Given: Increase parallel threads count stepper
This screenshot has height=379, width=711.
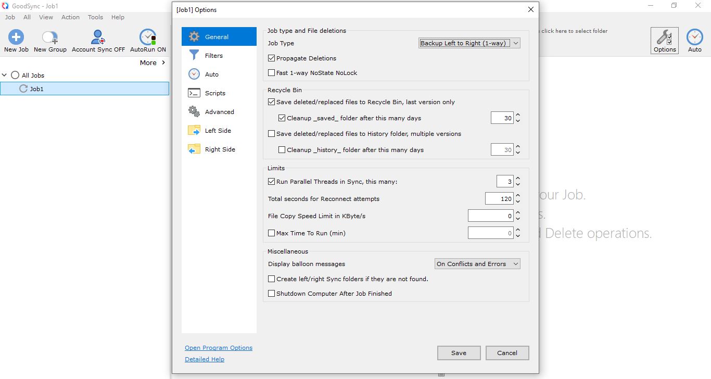Looking at the screenshot, I should tap(517, 179).
